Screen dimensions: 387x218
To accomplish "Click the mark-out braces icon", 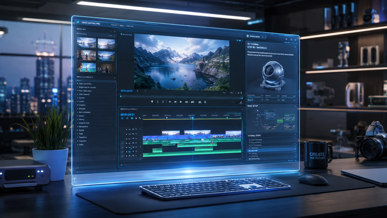I will tap(163, 102).
